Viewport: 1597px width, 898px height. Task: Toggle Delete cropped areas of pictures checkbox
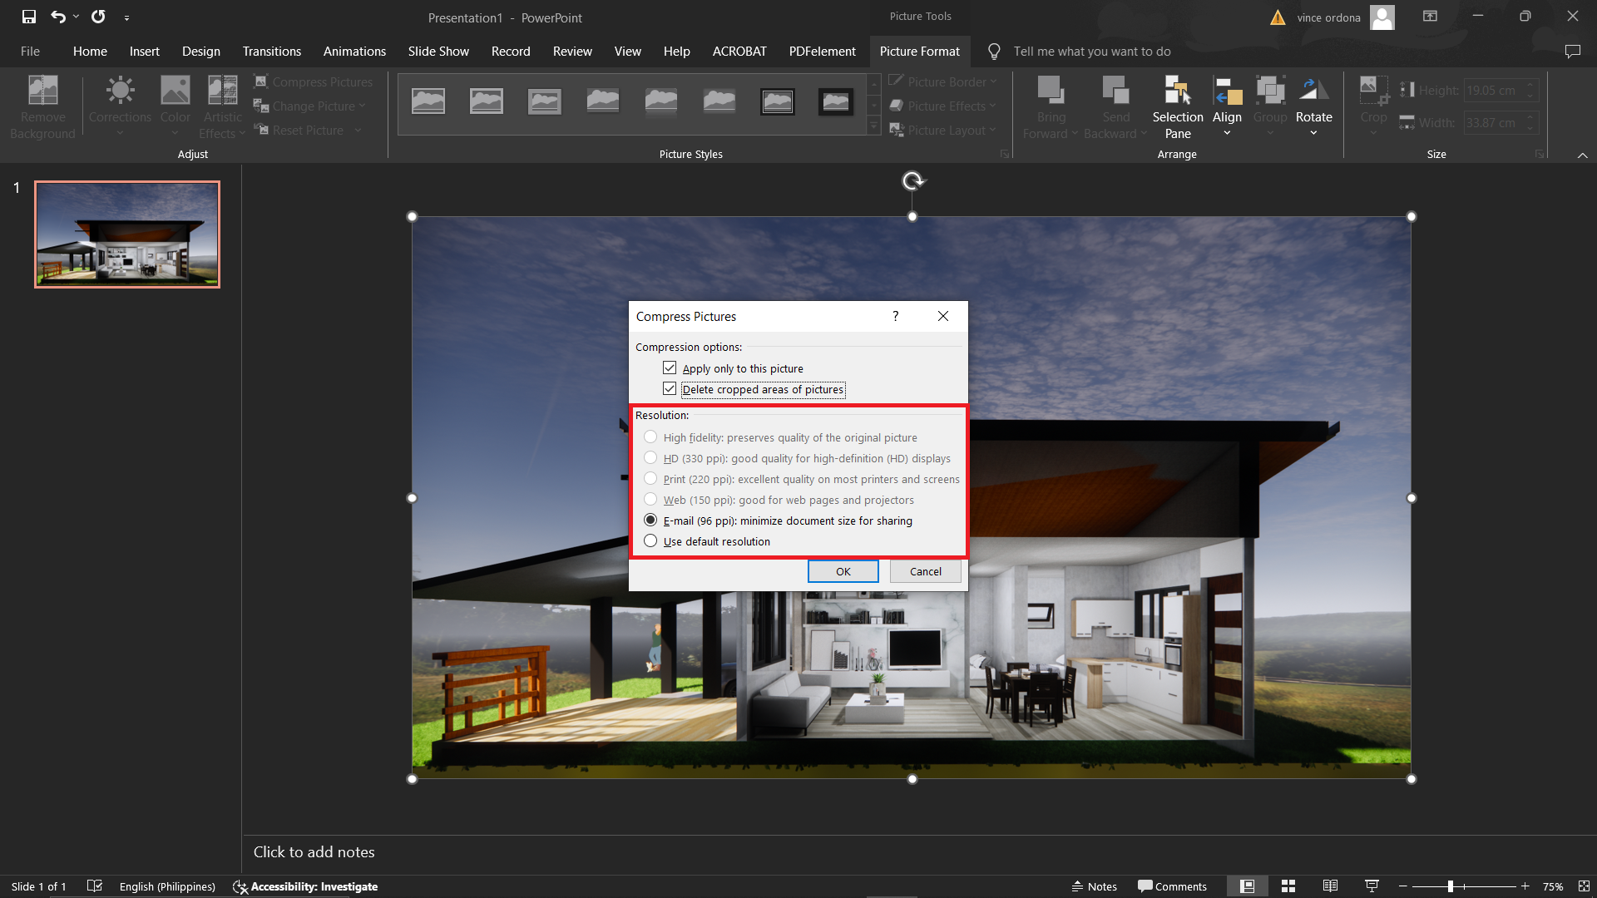click(669, 389)
